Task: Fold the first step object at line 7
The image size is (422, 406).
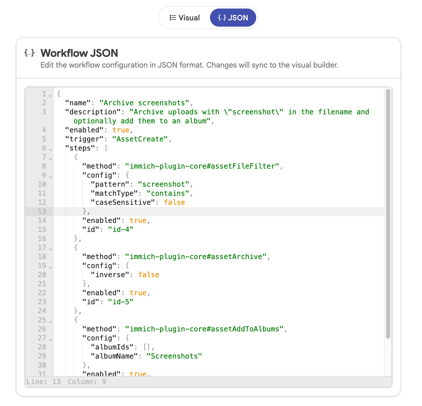Action: (x=50, y=159)
